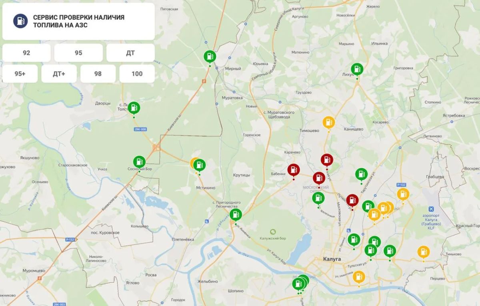This screenshot has width=480, height=306.
Task: Open yellow station marker south of Калуга center
Action: coord(359,277)
